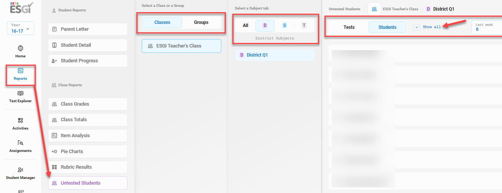Viewport: 502px width, 193px height.
Task: Open the Rubric Results report
Action: click(x=88, y=167)
